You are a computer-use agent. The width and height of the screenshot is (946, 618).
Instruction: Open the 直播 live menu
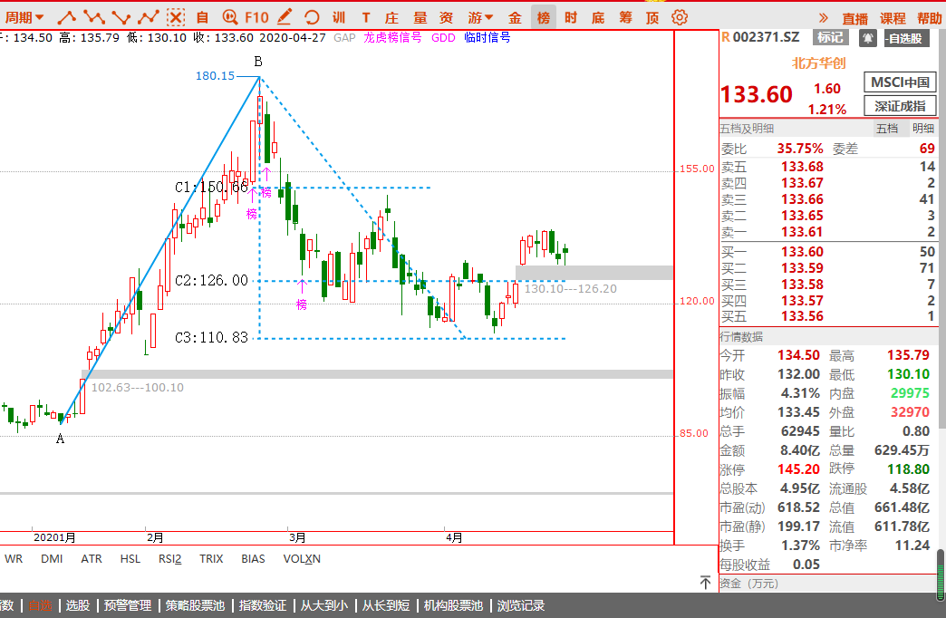(854, 18)
